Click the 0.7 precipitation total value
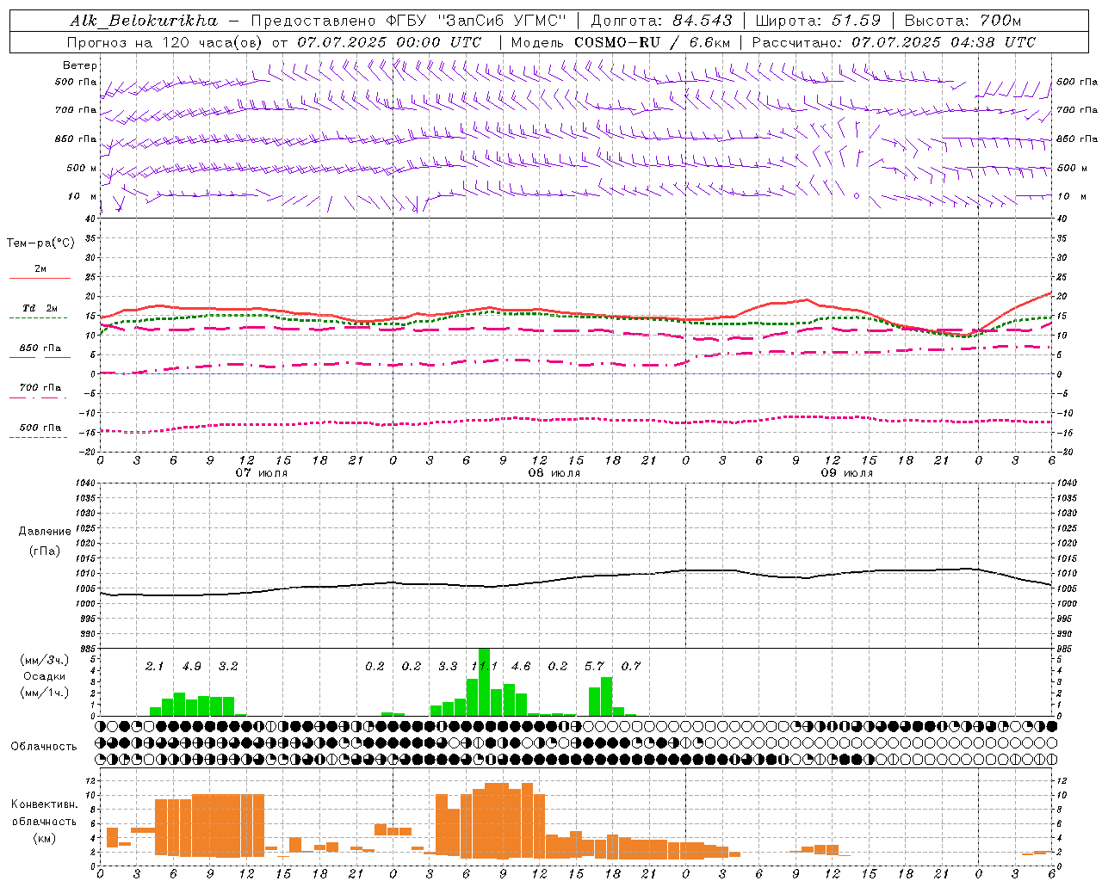The image size is (1102, 881). [x=631, y=666]
